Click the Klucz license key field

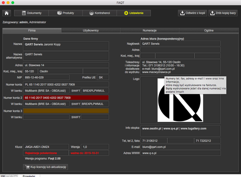point(46,147)
